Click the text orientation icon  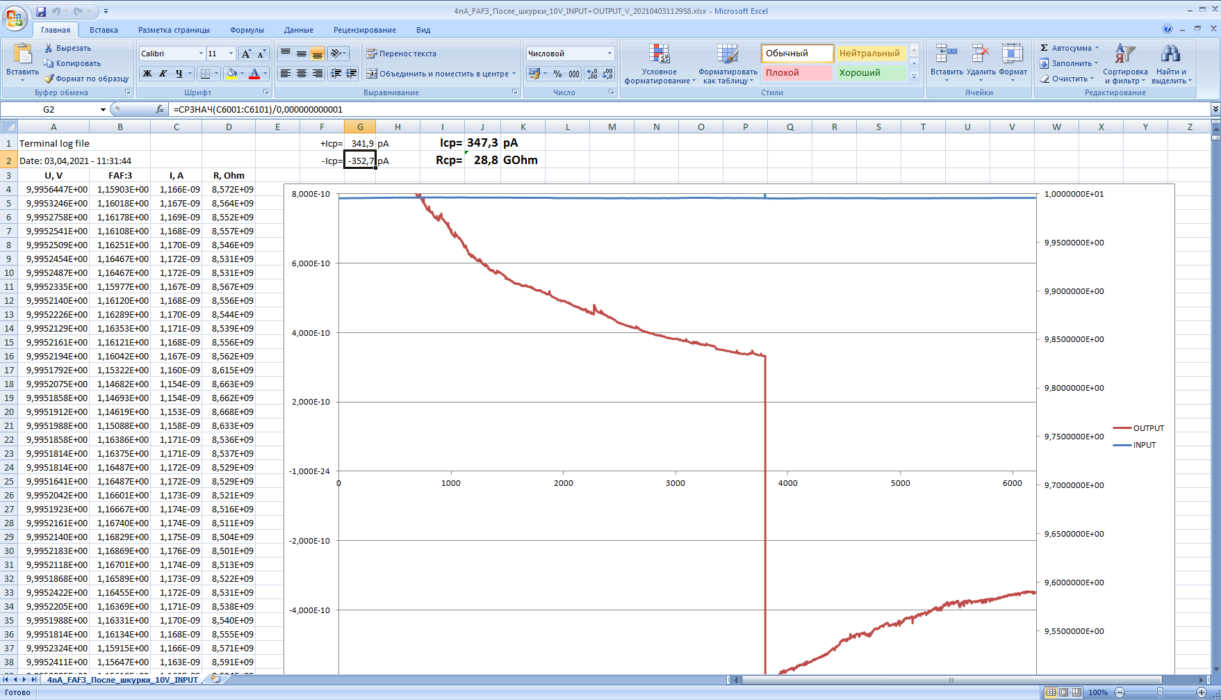pyautogui.click(x=336, y=54)
